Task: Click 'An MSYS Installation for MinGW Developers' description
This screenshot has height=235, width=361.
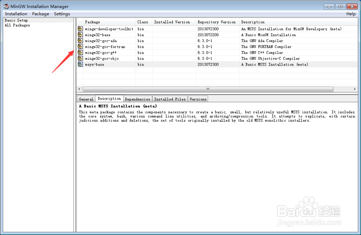Action: coord(291,29)
